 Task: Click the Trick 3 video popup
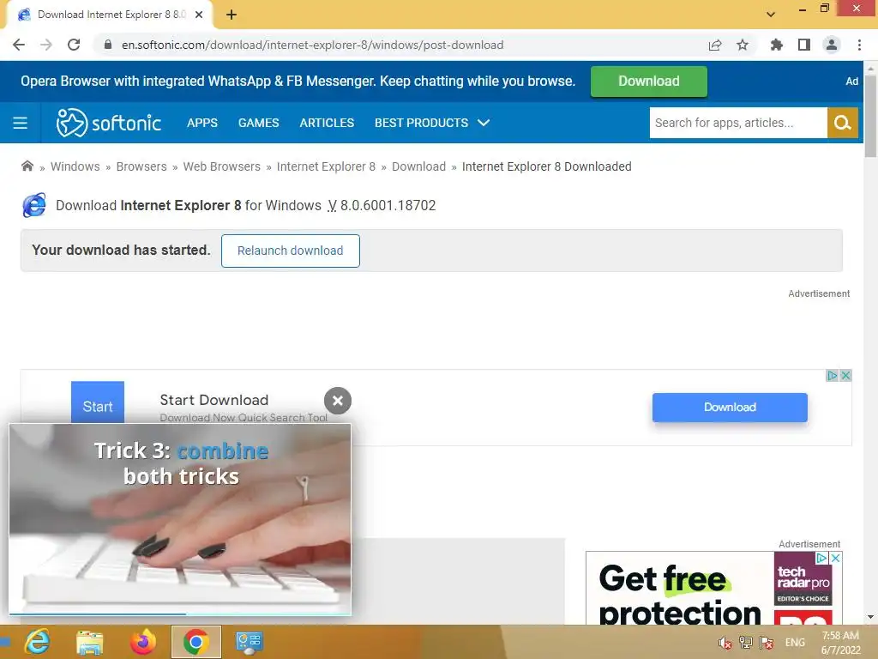pyautogui.click(x=180, y=519)
